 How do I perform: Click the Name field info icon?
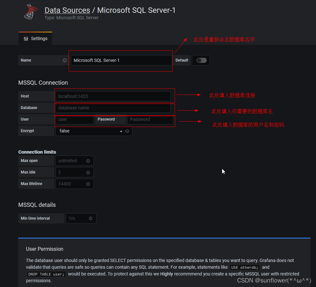pyautogui.click(x=65, y=60)
